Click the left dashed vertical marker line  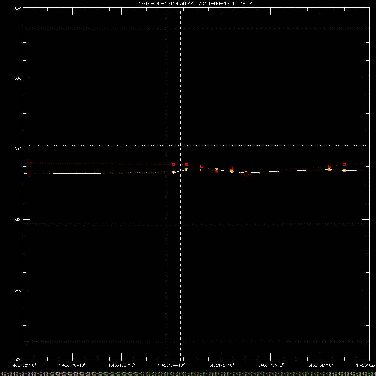coord(166,183)
